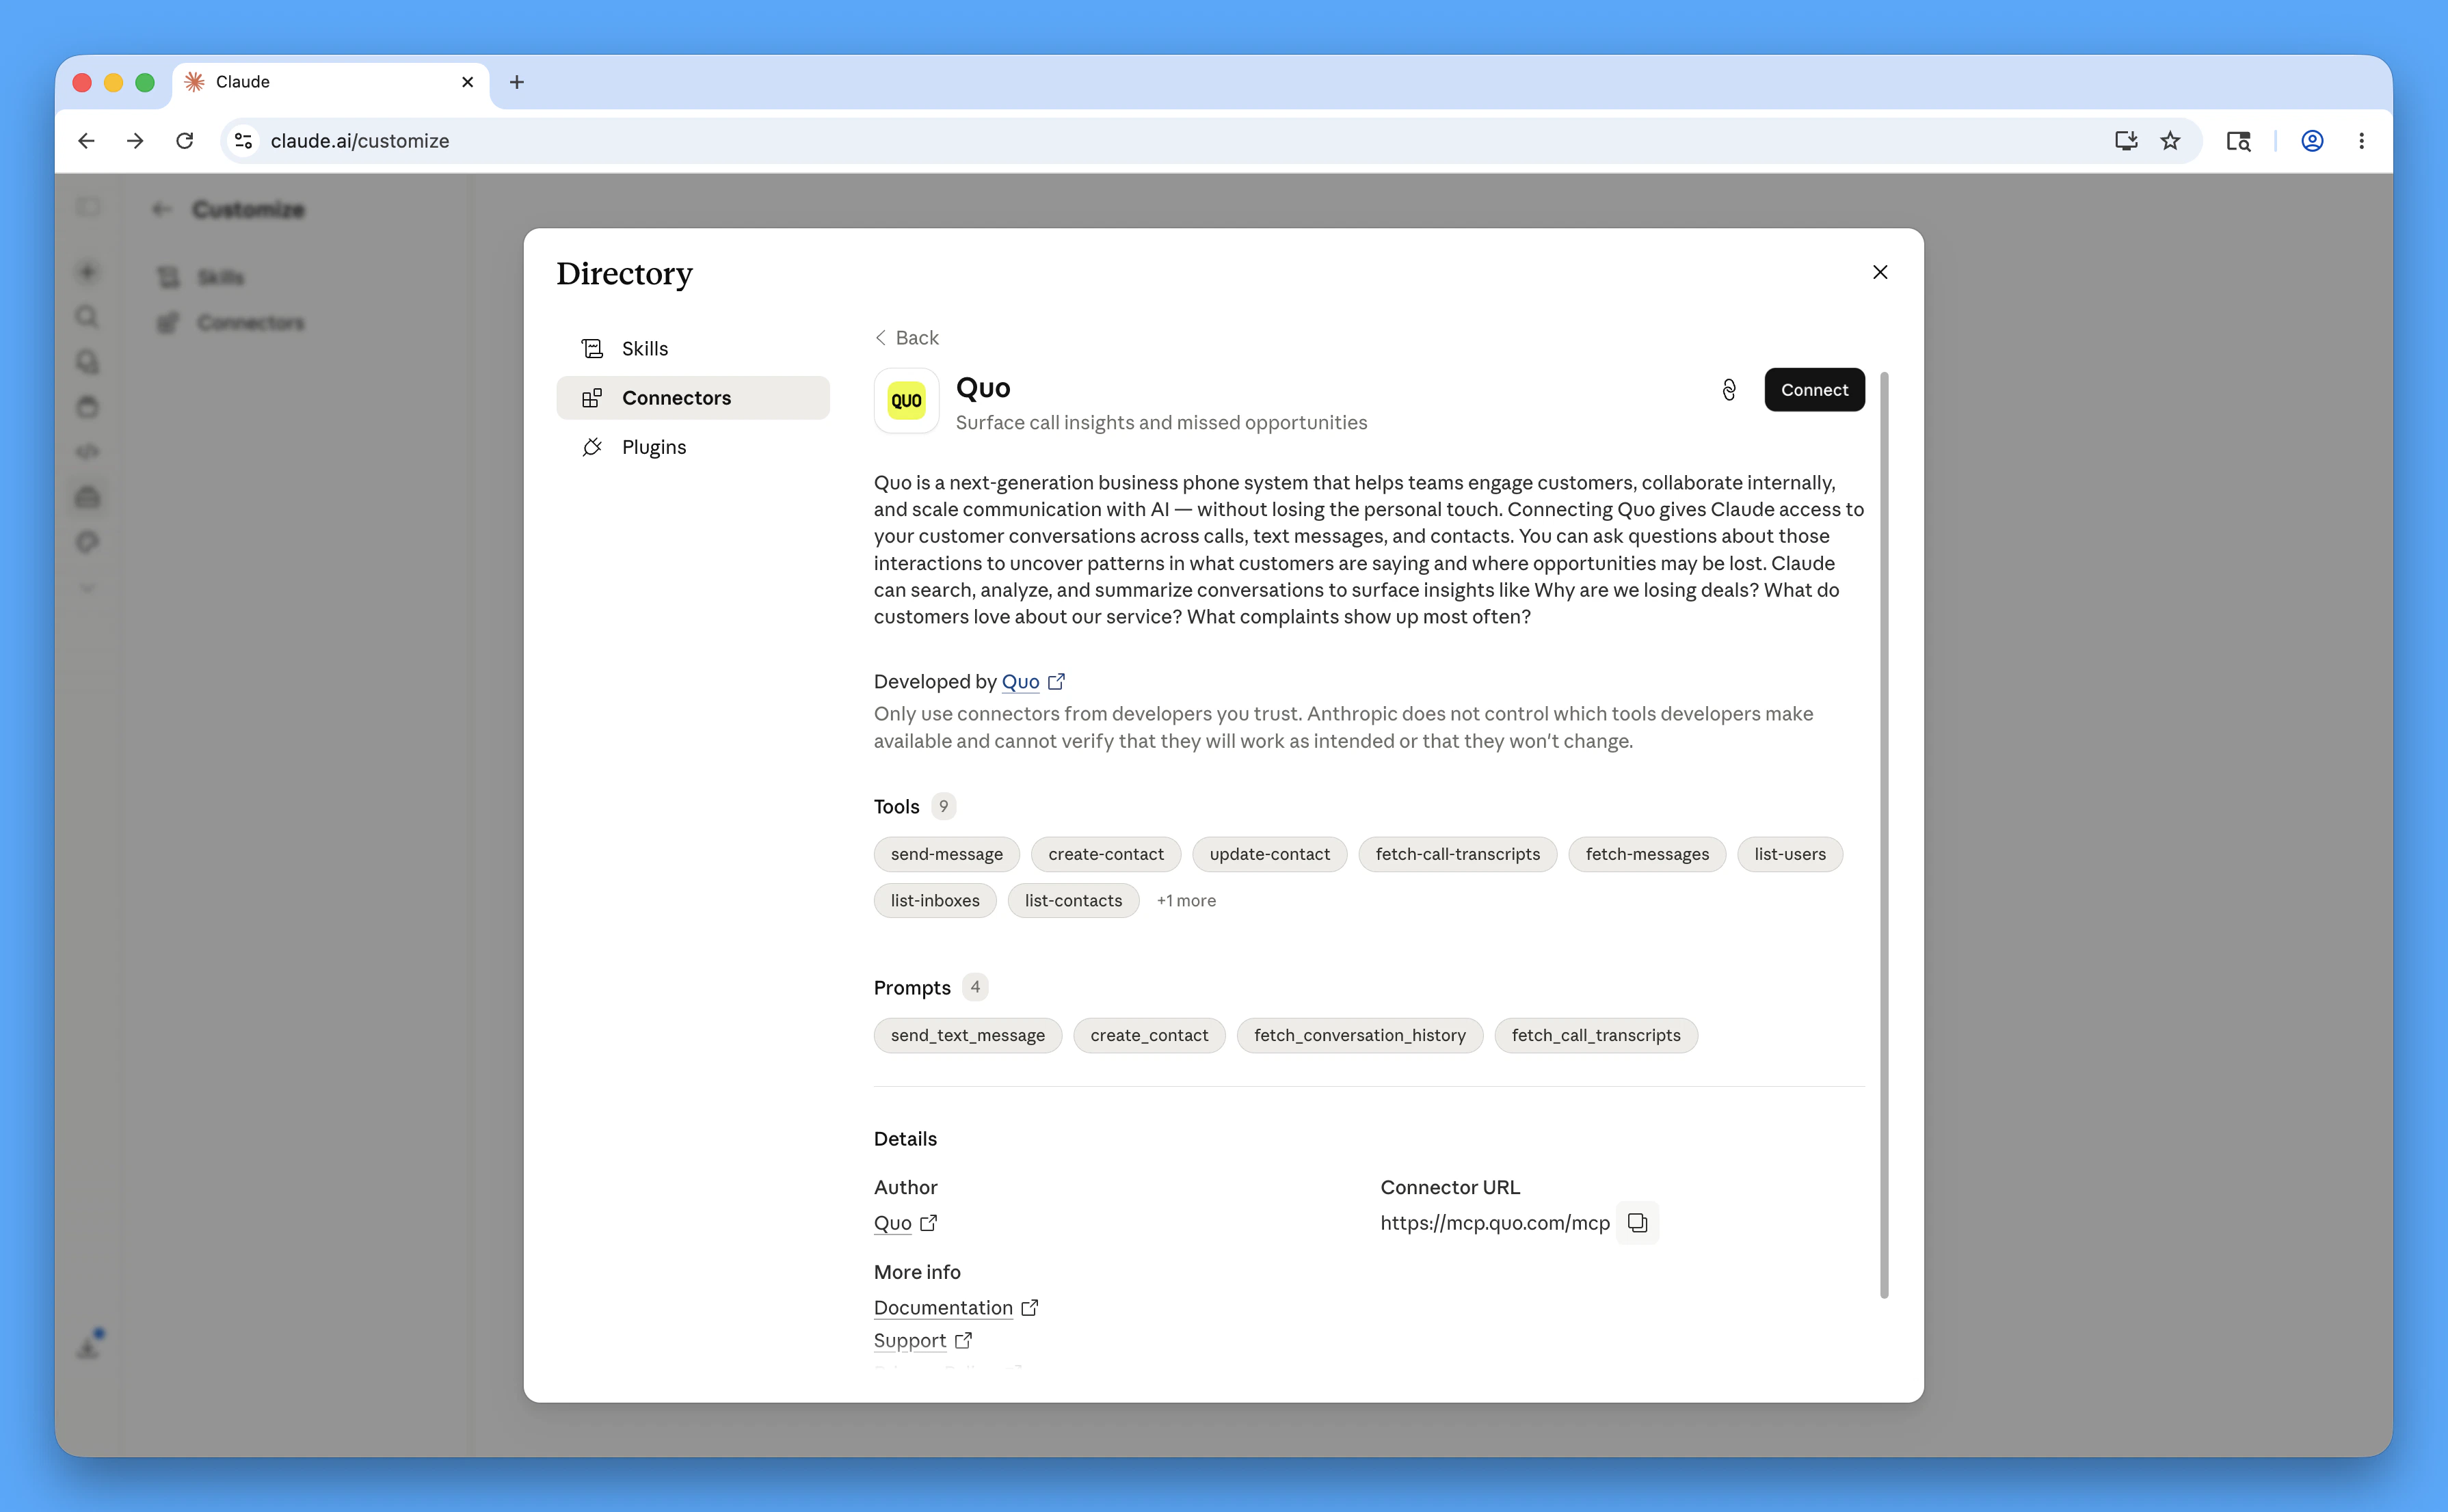Screen dimensions: 2448x1512
Task: Click the Plugins plug icon in Directory
Action: point(592,447)
